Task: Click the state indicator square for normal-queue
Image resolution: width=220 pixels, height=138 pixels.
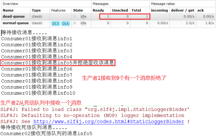Action: tap(75, 23)
